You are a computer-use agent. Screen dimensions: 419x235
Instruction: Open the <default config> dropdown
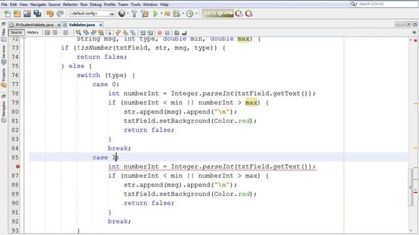92,14
